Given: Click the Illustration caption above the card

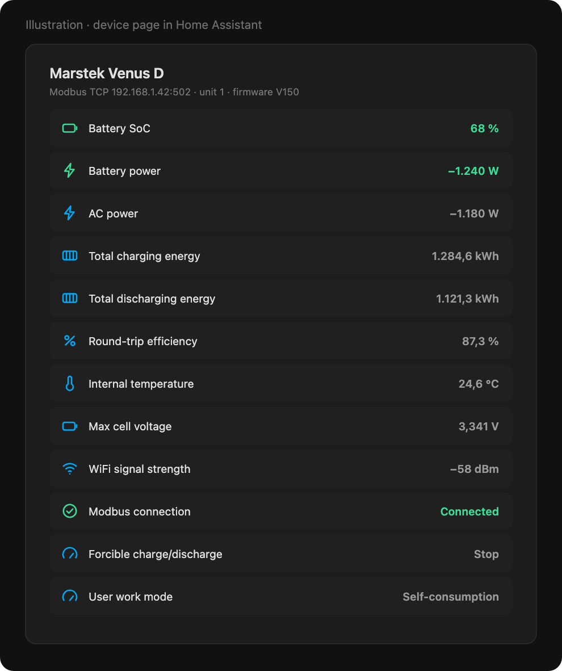Looking at the screenshot, I should [144, 25].
